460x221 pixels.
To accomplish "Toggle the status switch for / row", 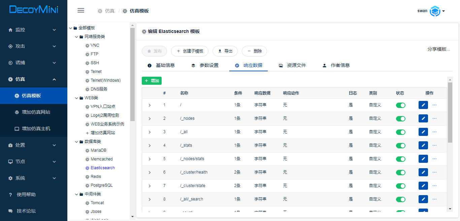I will (x=400, y=105).
